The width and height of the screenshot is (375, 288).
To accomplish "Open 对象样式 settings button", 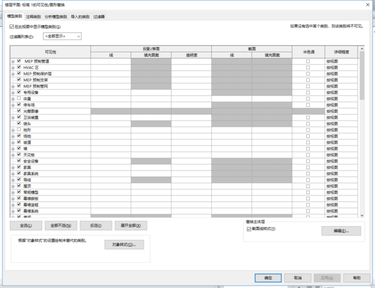I will [x=124, y=244].
